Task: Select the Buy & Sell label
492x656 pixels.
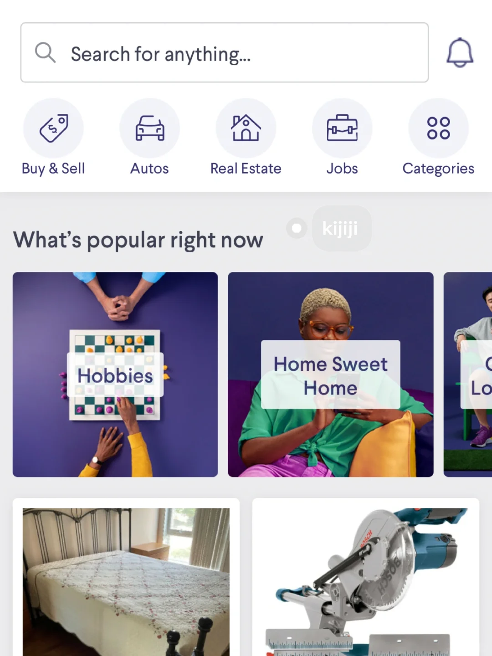Action: click(53, 169)
